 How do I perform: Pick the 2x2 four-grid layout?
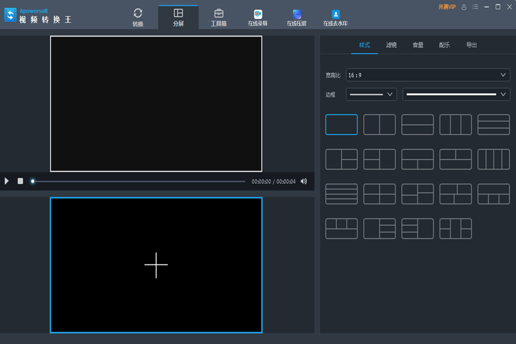pyautogui.click(x=379, y=194)
